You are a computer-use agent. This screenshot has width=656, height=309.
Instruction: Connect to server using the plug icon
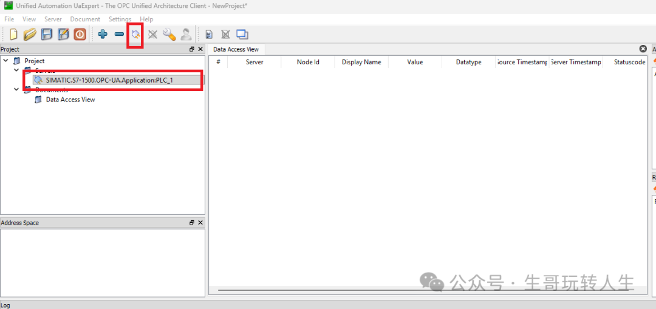pos(135,34)
